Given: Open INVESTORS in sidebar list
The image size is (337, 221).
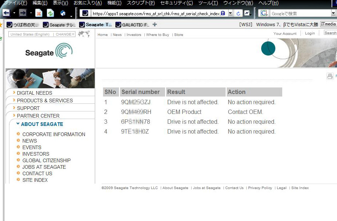Looking at the screenshot, I should point(36,154).
